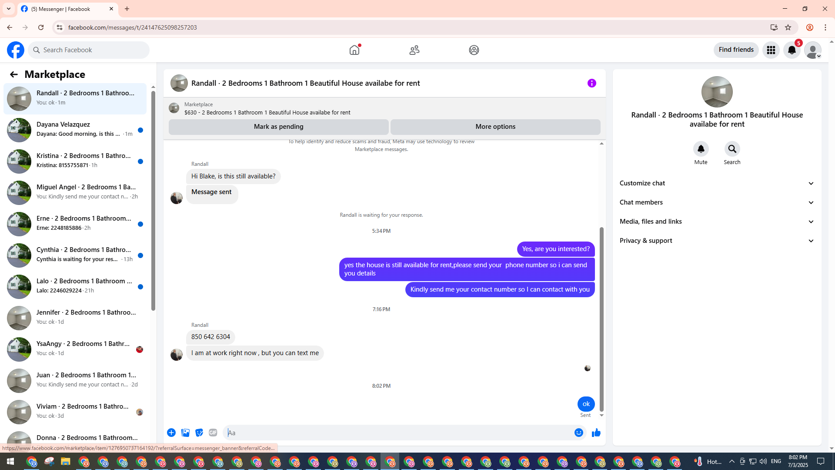Expand Privacy & support section

tap(717, 241)
